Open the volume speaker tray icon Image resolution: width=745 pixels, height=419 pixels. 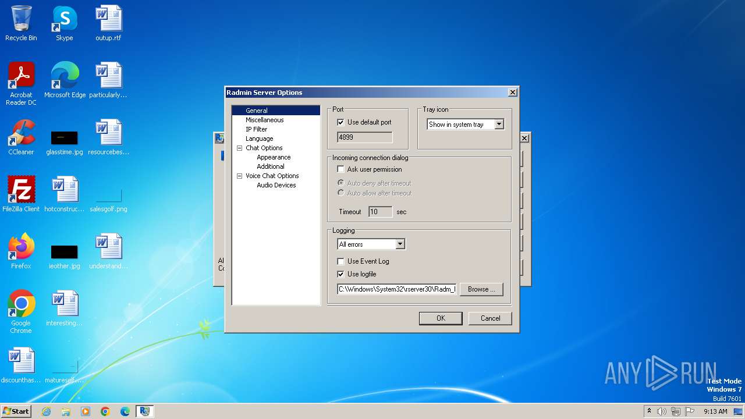point(661,411)
